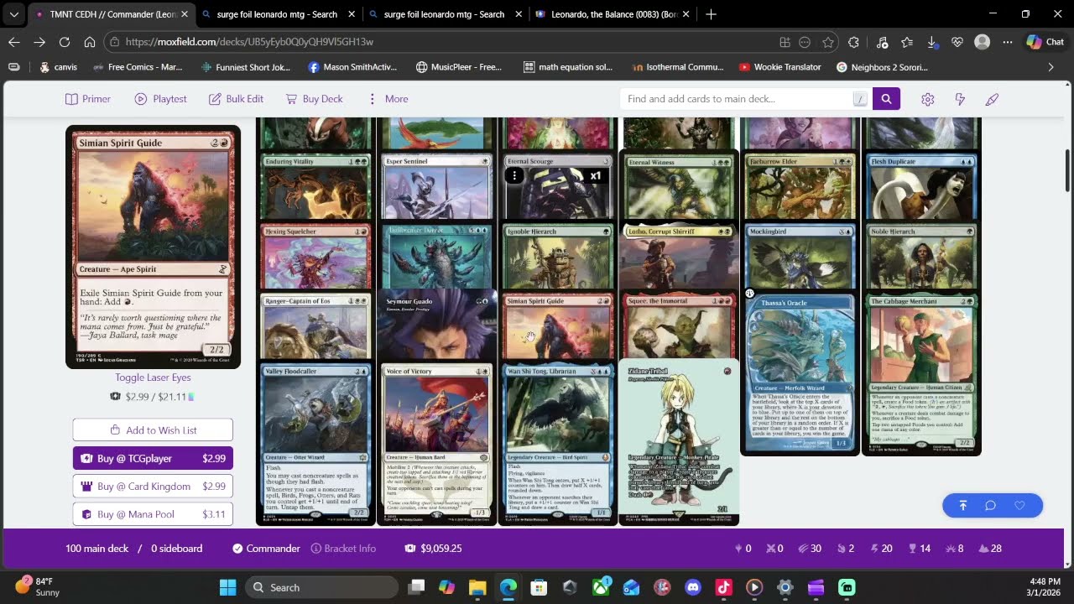Jump to the page top with the arrow button

(x=962, y=505)
